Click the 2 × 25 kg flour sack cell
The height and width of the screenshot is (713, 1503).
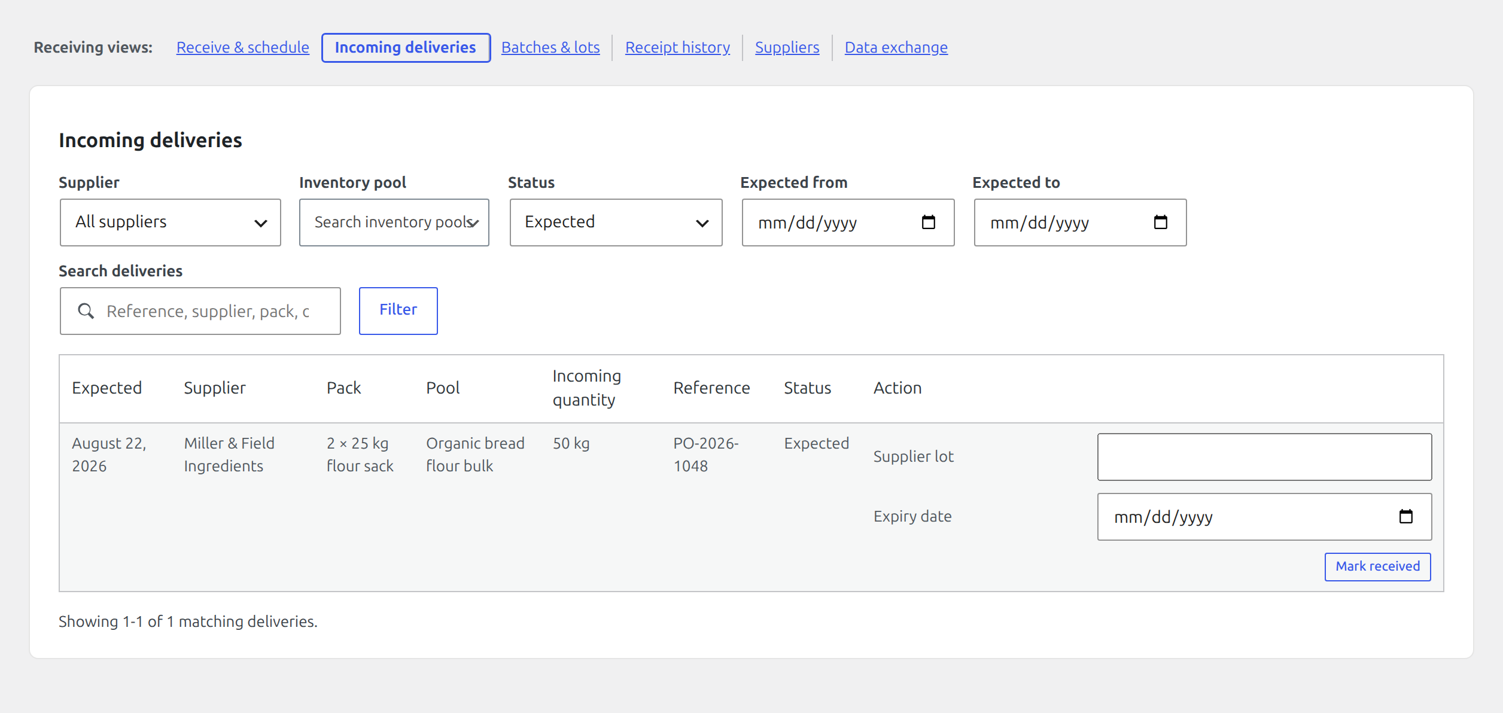point(360,455)
